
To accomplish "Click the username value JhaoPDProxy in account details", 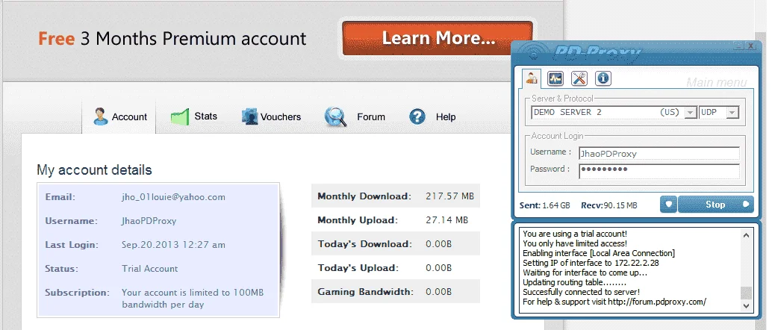I will (149, 221).
